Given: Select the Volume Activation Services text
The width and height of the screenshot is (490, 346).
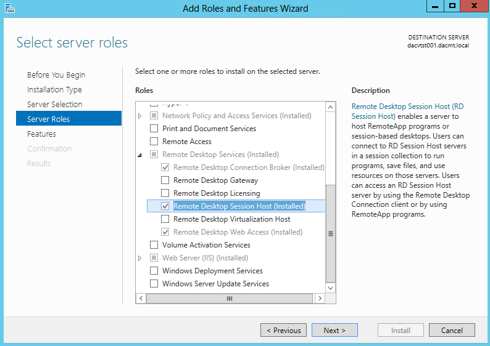Looking at the screenshot, I should (x=206, y=245).
